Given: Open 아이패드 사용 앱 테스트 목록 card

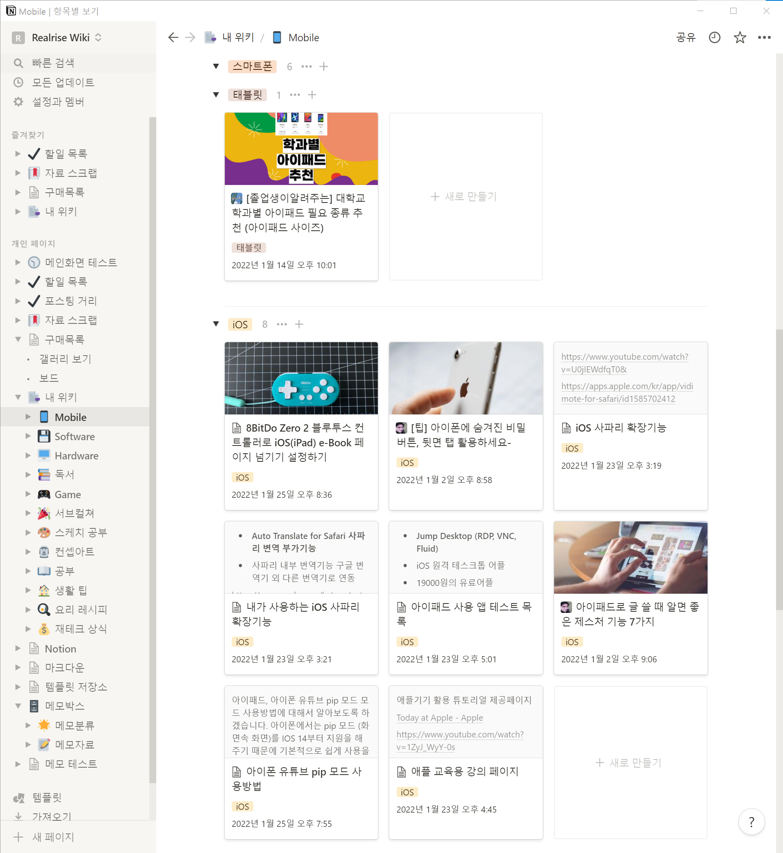Looking at the screenshot, I should (465, 598).
